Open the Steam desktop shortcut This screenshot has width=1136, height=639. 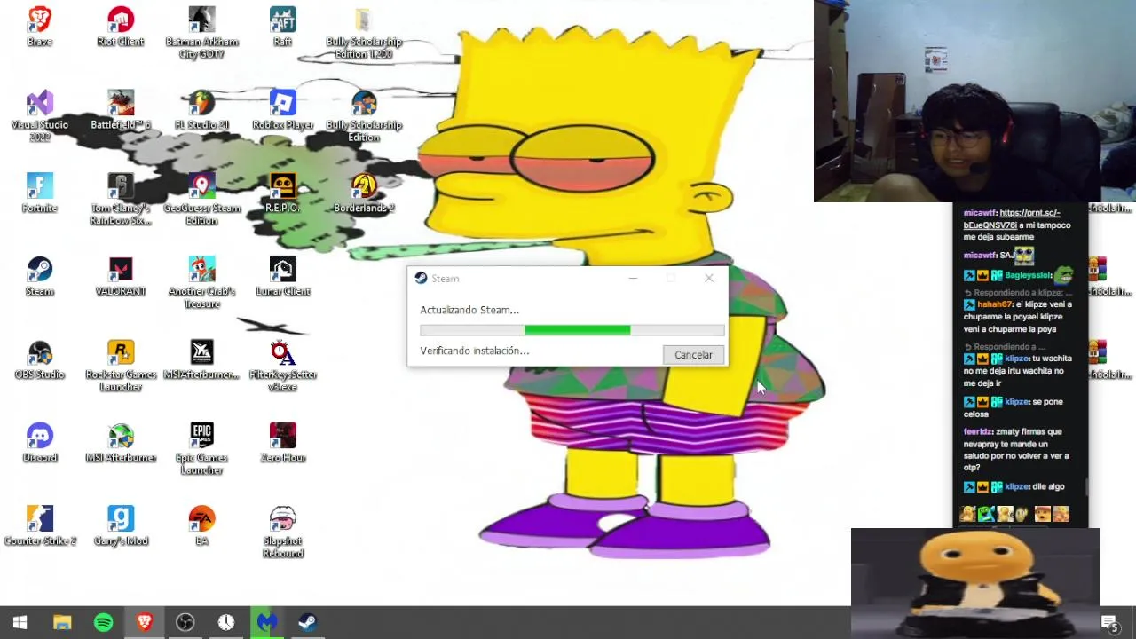coord(39,277)
